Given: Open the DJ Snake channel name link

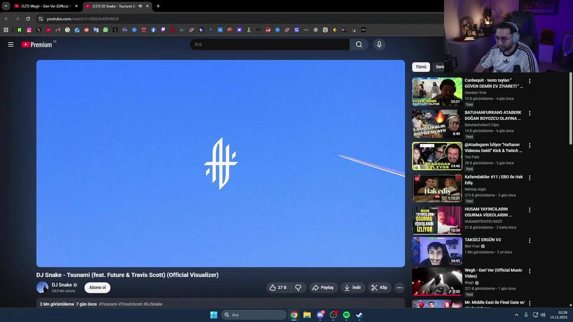Looking at the screenshot, I should click(x=62, y=285).
